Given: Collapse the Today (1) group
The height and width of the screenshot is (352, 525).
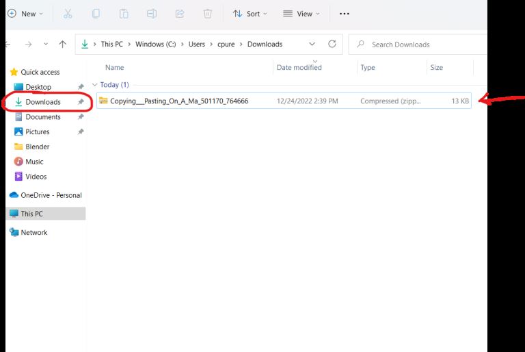Looking at the screenshot, I should coord(95,84).
